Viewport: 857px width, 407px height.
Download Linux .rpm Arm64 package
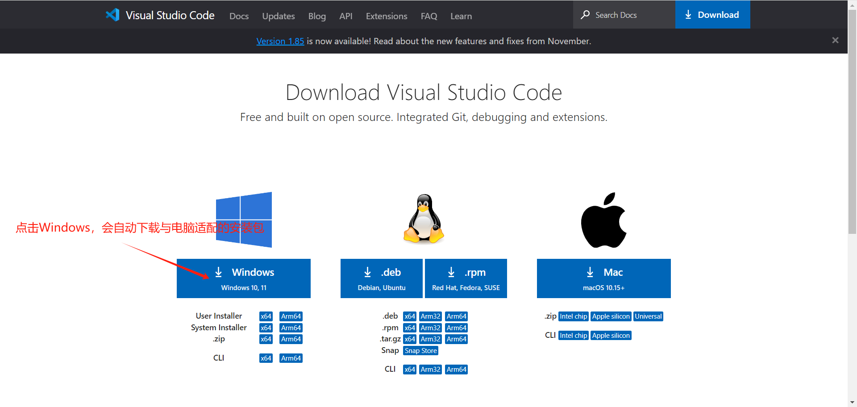pos(457,328)
